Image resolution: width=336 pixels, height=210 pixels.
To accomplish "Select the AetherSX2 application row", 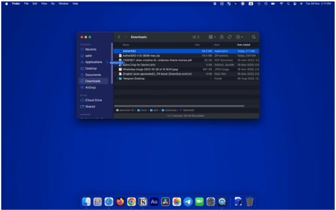I will point(186,51).
